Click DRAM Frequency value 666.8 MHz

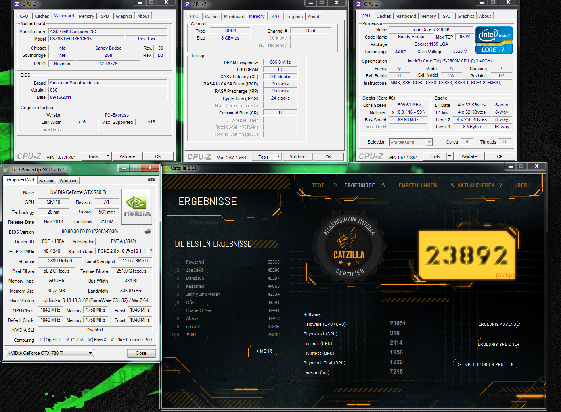tap(280, 62)
